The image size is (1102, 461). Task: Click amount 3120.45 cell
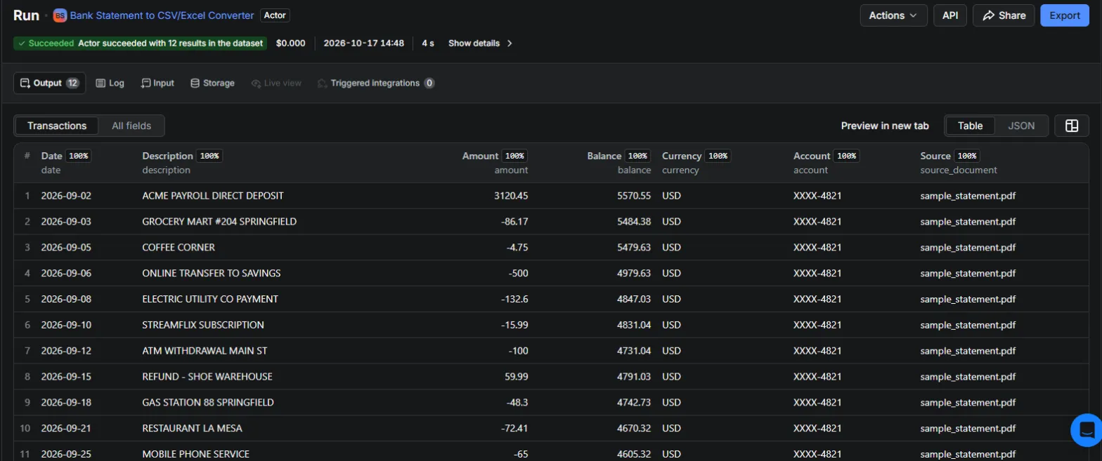coord(511,196)
